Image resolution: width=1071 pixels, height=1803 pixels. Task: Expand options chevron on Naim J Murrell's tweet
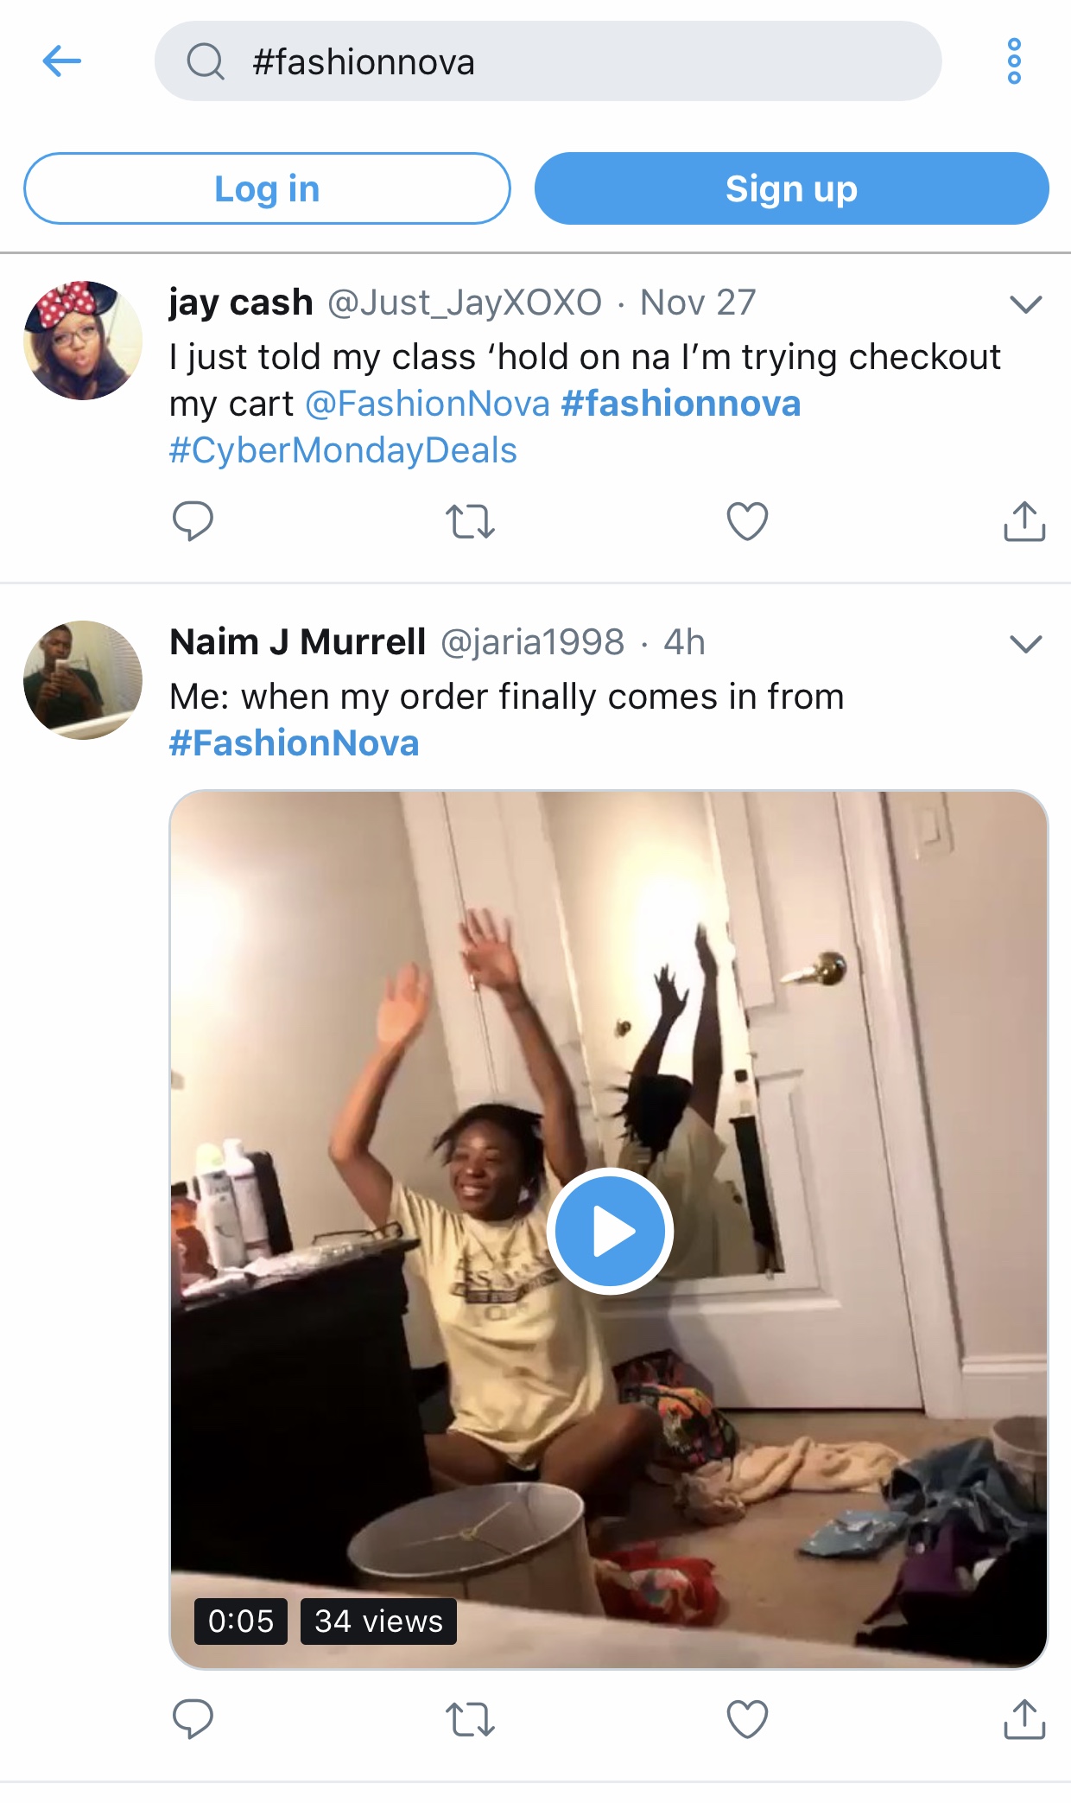1025,644
